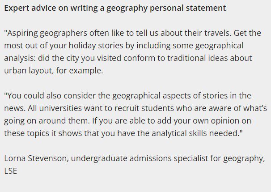Click the phrase 'going on around them'
The image size is (271, 192).
pyautogui.click(x=47, y=121)
